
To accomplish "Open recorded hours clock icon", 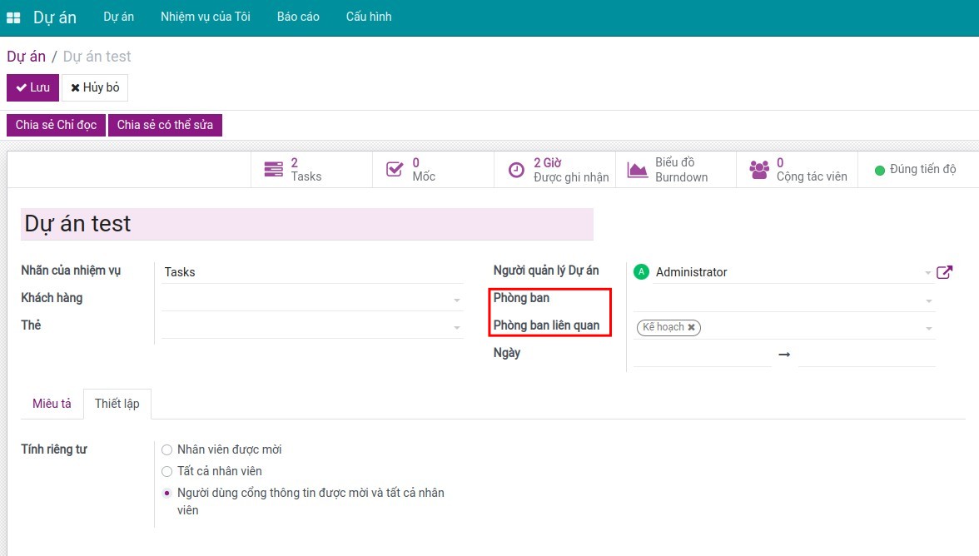I will click(x=516, y=170).
